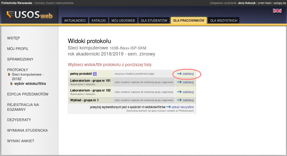Open SPRAWDZIANY in the sidebar
Viewport: 287px width, 156px height.
[x=20, y=59]
